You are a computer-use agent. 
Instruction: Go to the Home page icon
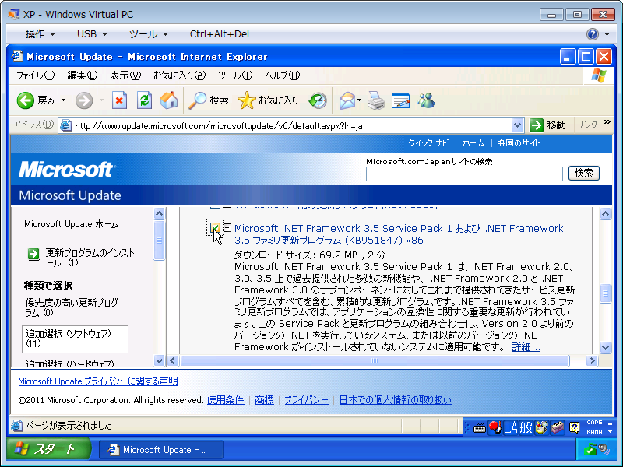tap(168, 100)
